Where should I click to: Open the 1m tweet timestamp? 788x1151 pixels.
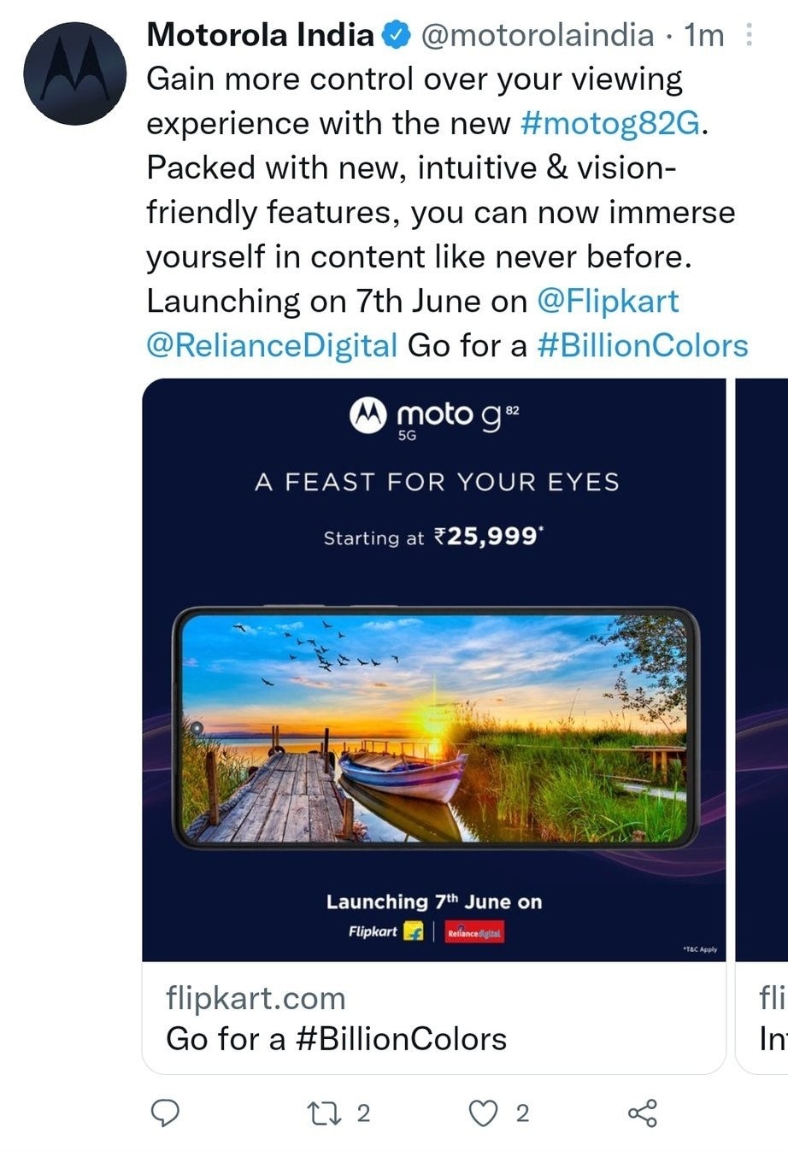(x=705, y=36)
